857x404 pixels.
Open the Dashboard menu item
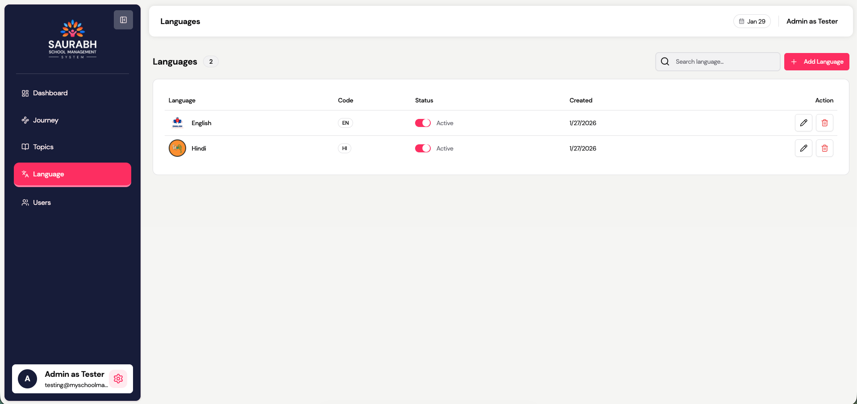[x=50, y=93]
